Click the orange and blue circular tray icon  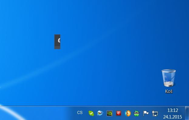[128, 113]
